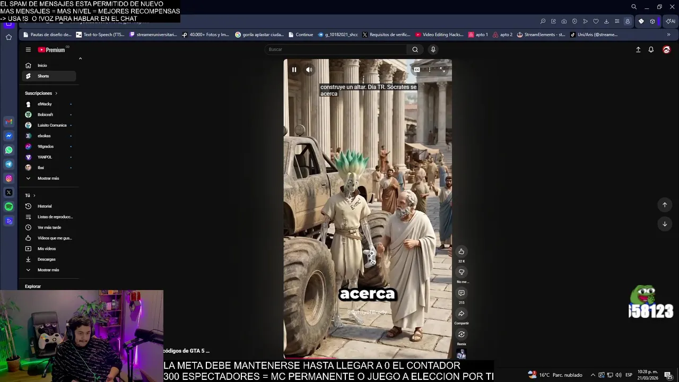Open Luisito Comunica subscription
This screenshot has height=382, width=679.
[49, 125]
